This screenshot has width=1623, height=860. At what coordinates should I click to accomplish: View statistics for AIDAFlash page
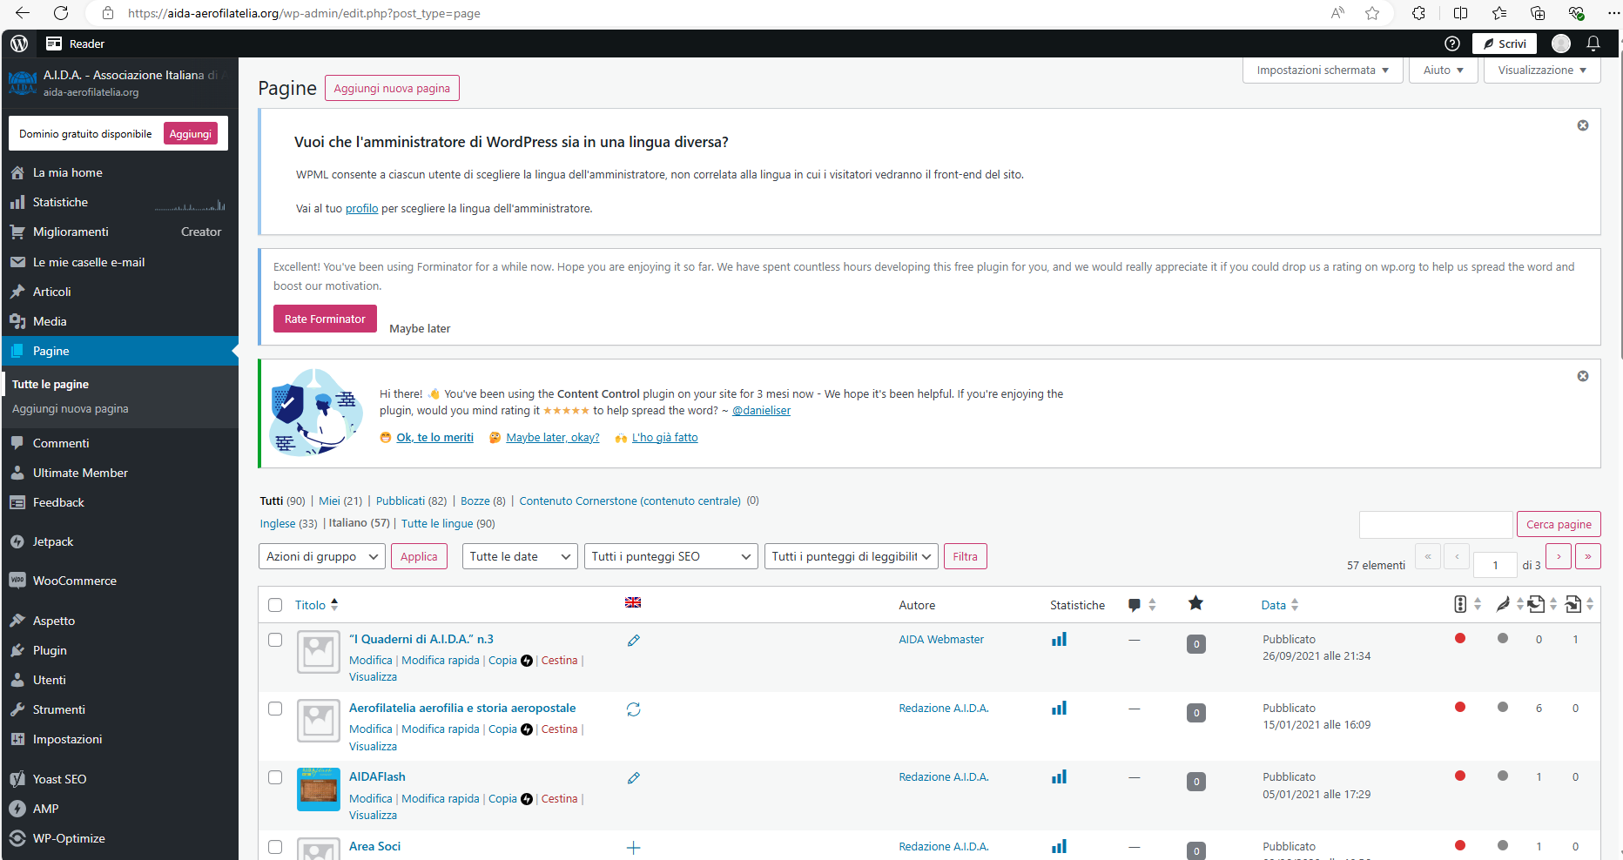(x=1059, y=777)
